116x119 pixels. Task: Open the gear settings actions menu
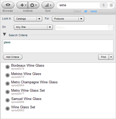[x=34, y=5]
